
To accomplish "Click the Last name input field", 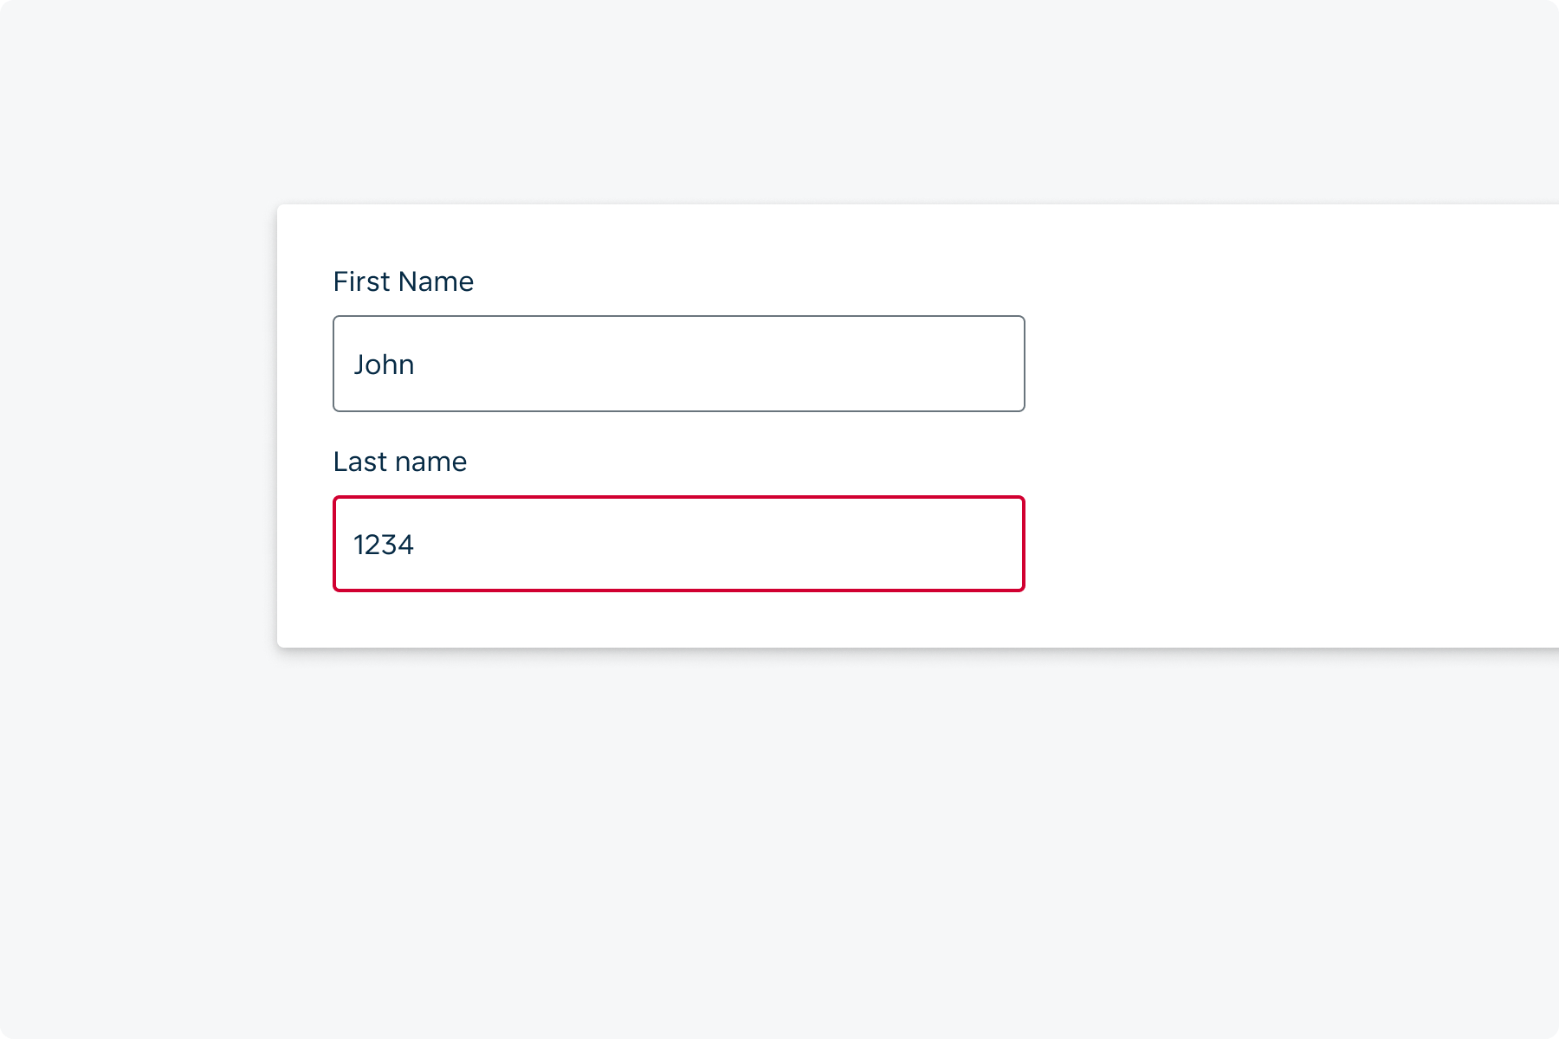I will (x=678, y=544).
